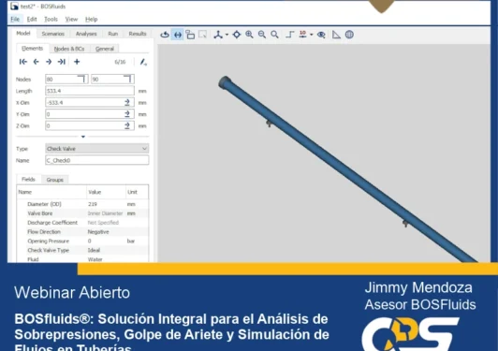Click the rotate view toolbar icon
The width and height of the screenshot is (498, 351).
(x=165, y=35)
